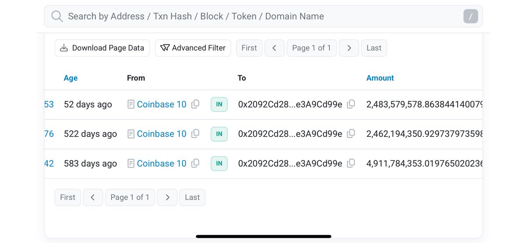Select To address 0x2092Cd28 in 522 days row
527x243 pixels.
click(x=290, y=134)
